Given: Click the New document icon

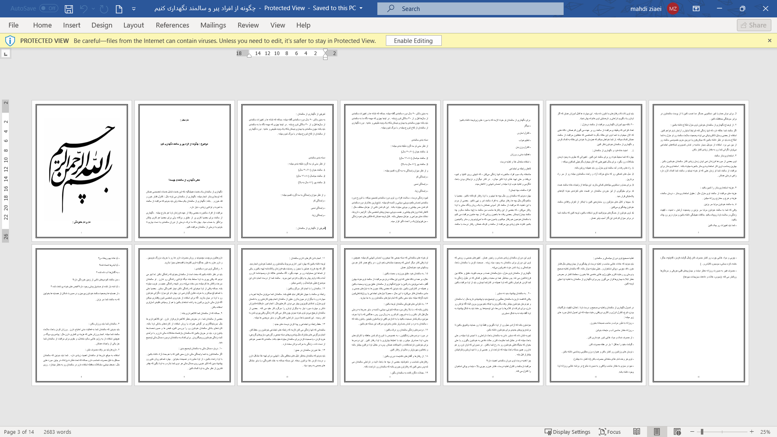Looking at the screenshot, I should click(119, 9).
